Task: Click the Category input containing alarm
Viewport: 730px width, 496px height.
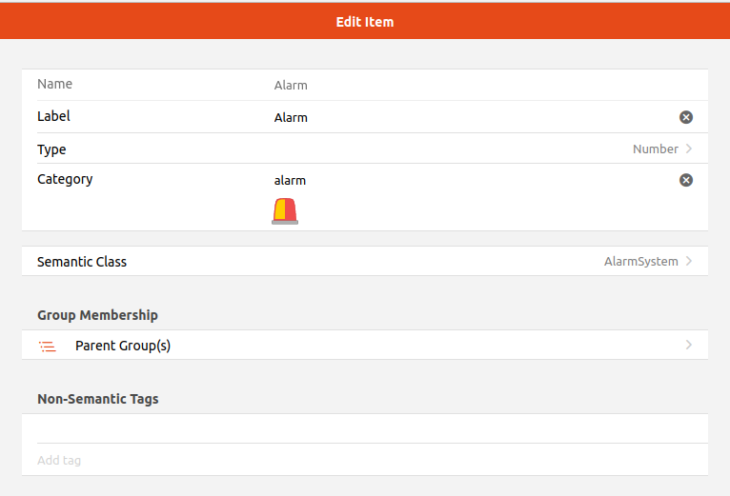Action: click(x=474, y=180)
